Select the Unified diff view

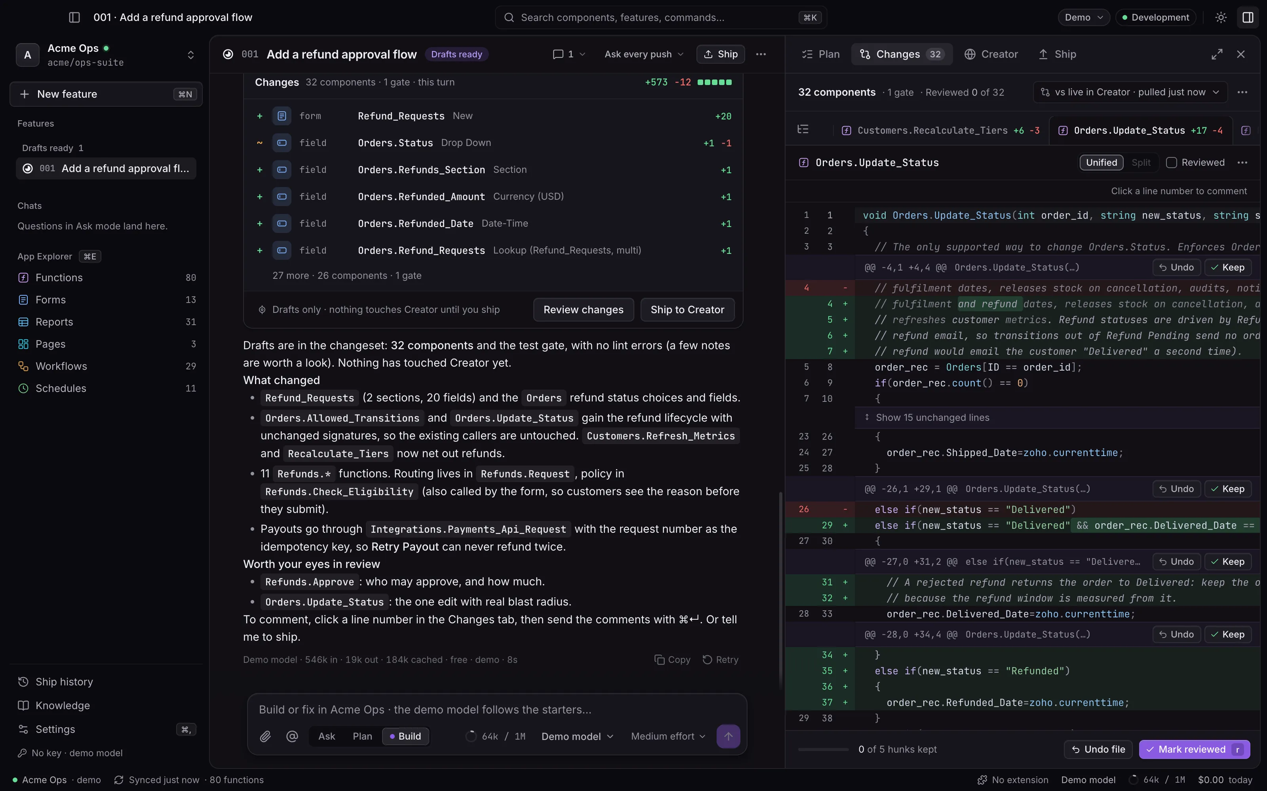(x=1101, y=163)
